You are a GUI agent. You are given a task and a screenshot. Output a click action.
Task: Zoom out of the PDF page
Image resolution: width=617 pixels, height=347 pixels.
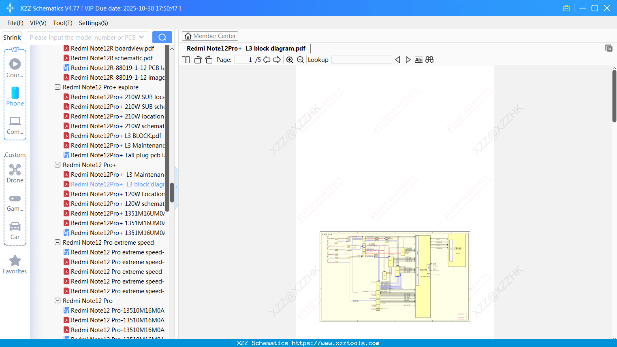point(300,59)
